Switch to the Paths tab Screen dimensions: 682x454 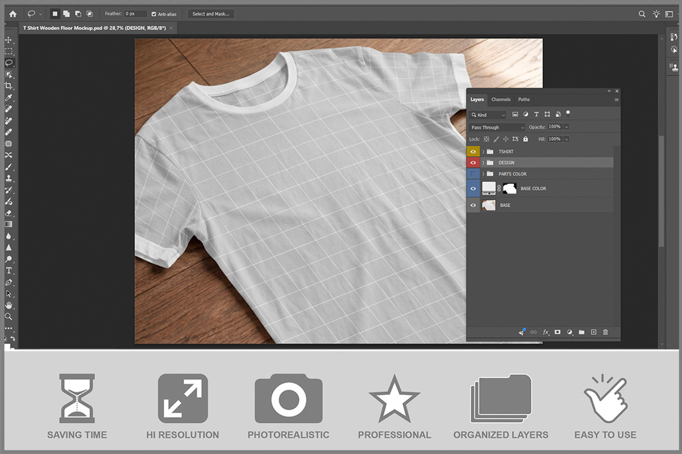523,99
